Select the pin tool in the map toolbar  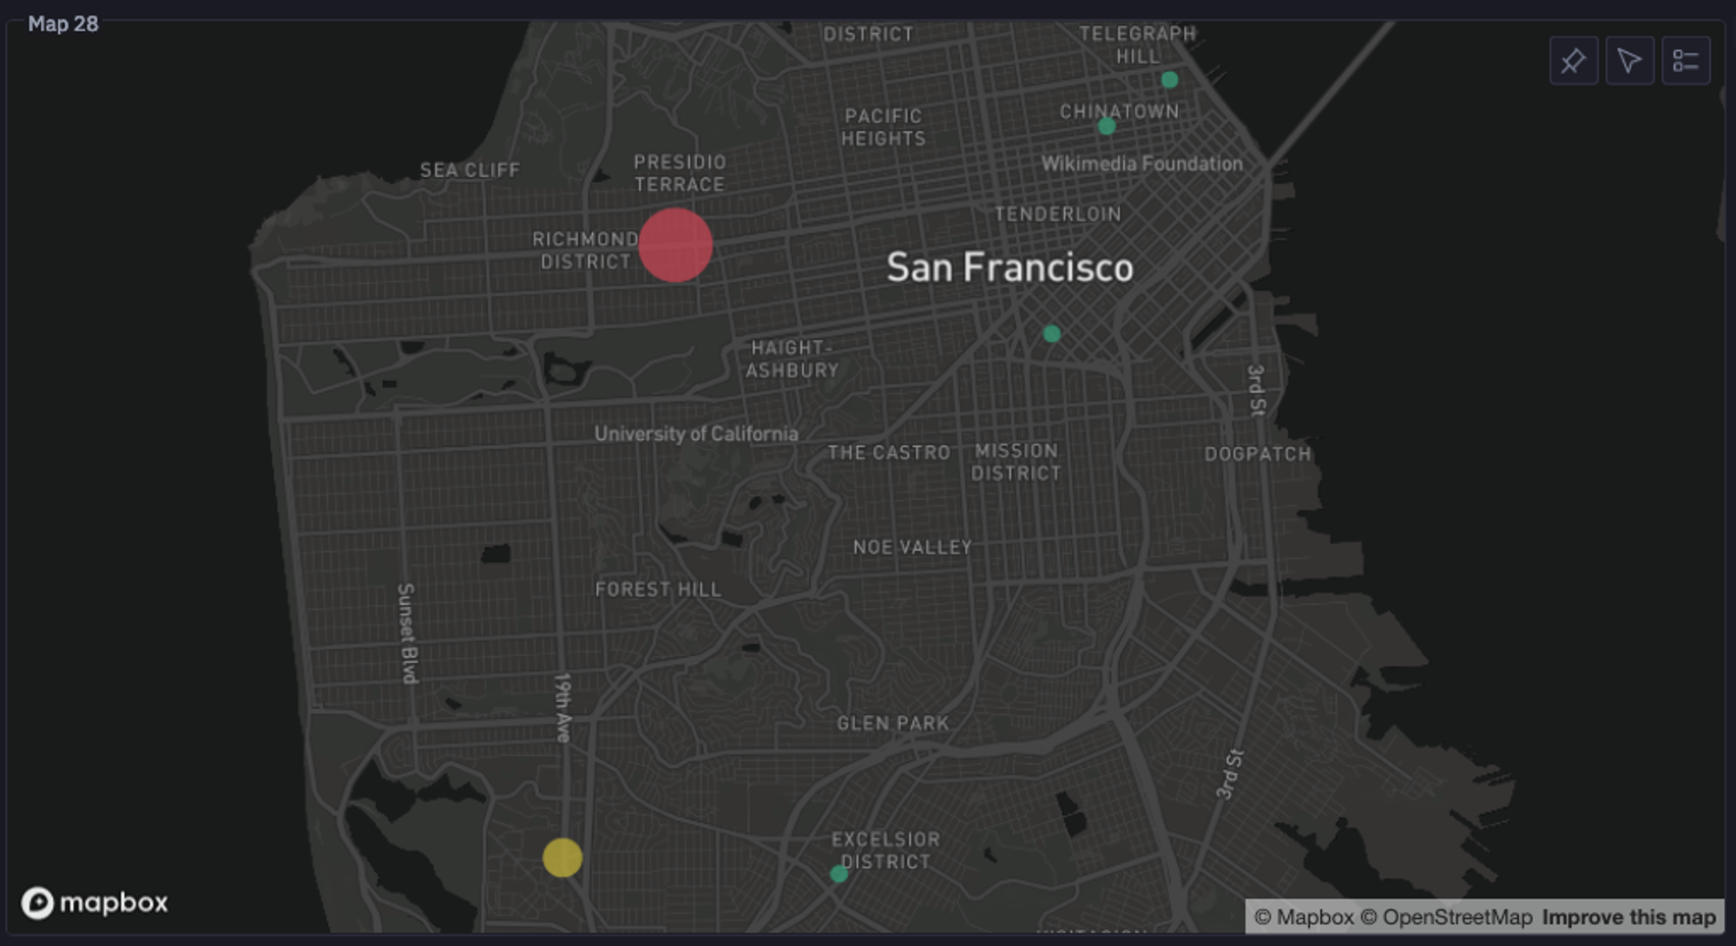click(1574, 60)
